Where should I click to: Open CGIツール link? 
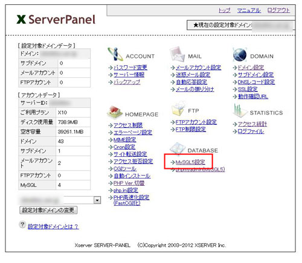[x=125, y=169]
